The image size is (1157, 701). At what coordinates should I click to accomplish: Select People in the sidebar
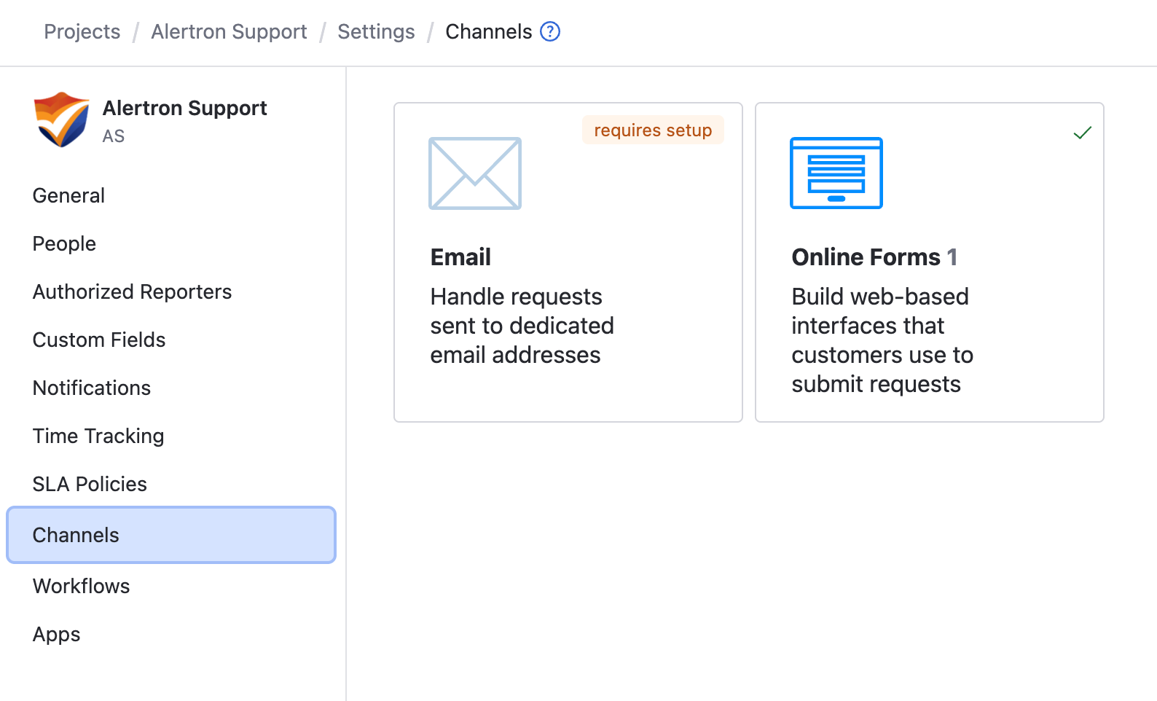click(x=64, y=243)
